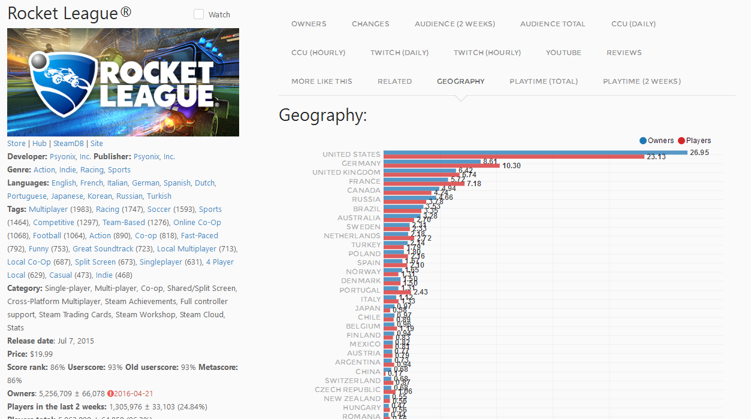This screenshot has width=751, height=419.
Task: Open the Playtime (Total) tab
Action: 544,81
